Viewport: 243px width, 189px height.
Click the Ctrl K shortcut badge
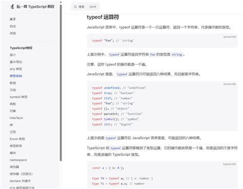tap(93, 7)
